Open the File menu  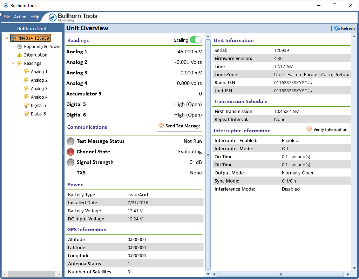click(7, 17)
